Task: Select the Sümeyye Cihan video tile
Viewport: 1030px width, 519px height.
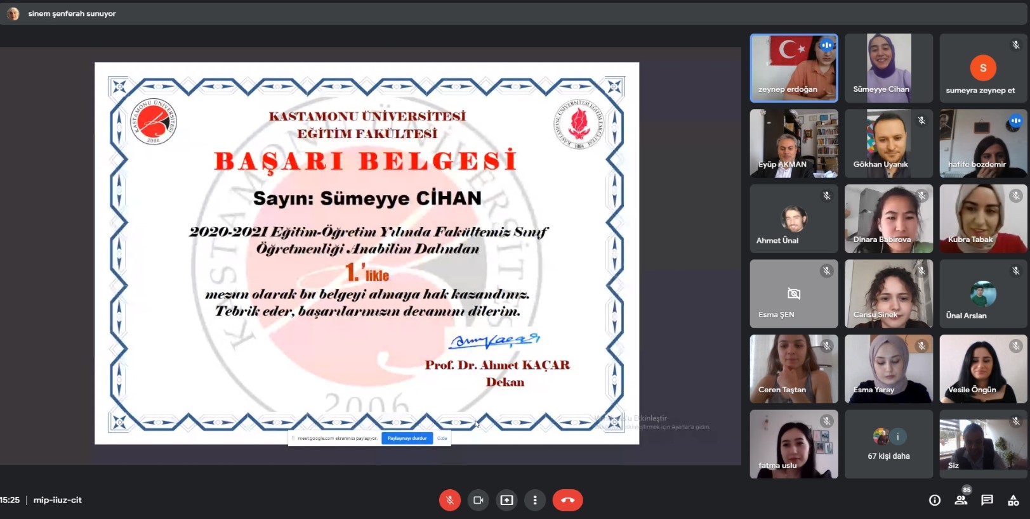Action: point(888,68)
